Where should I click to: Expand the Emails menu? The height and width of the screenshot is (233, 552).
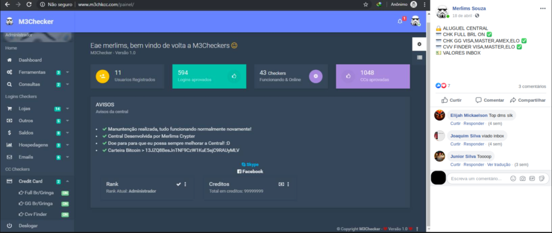[x=37, y=157]
